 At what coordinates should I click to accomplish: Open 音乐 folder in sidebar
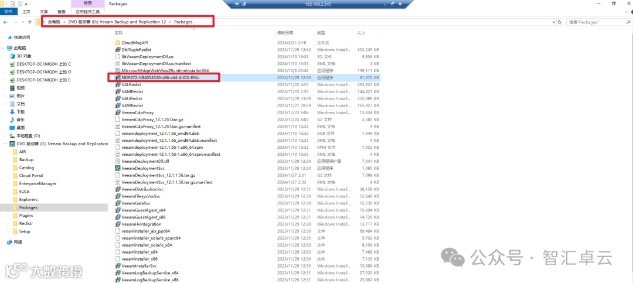21,120
